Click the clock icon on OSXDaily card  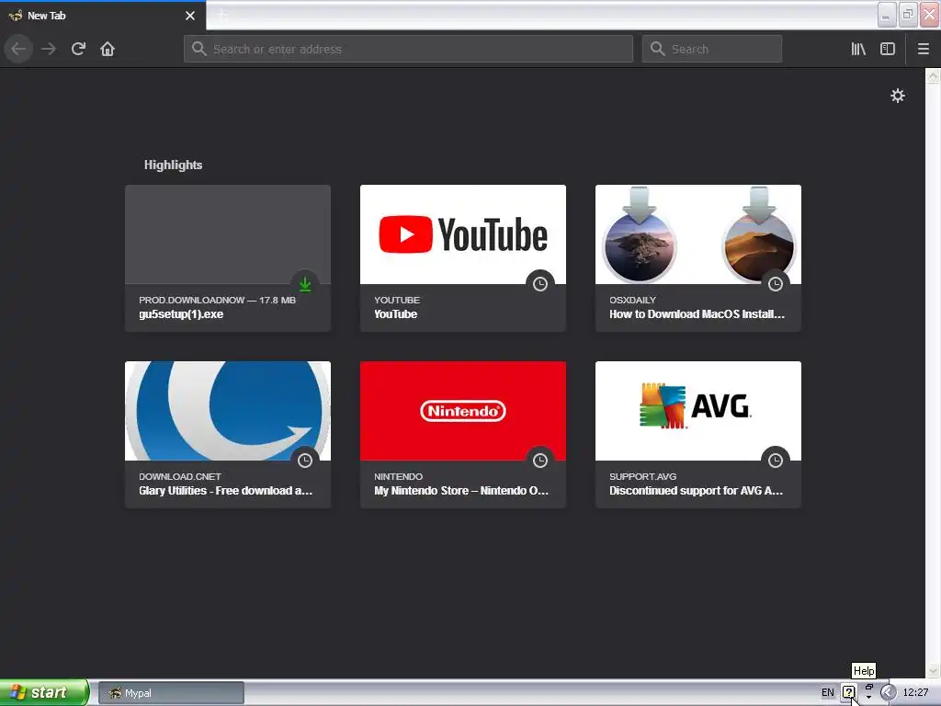pos(776,284)
